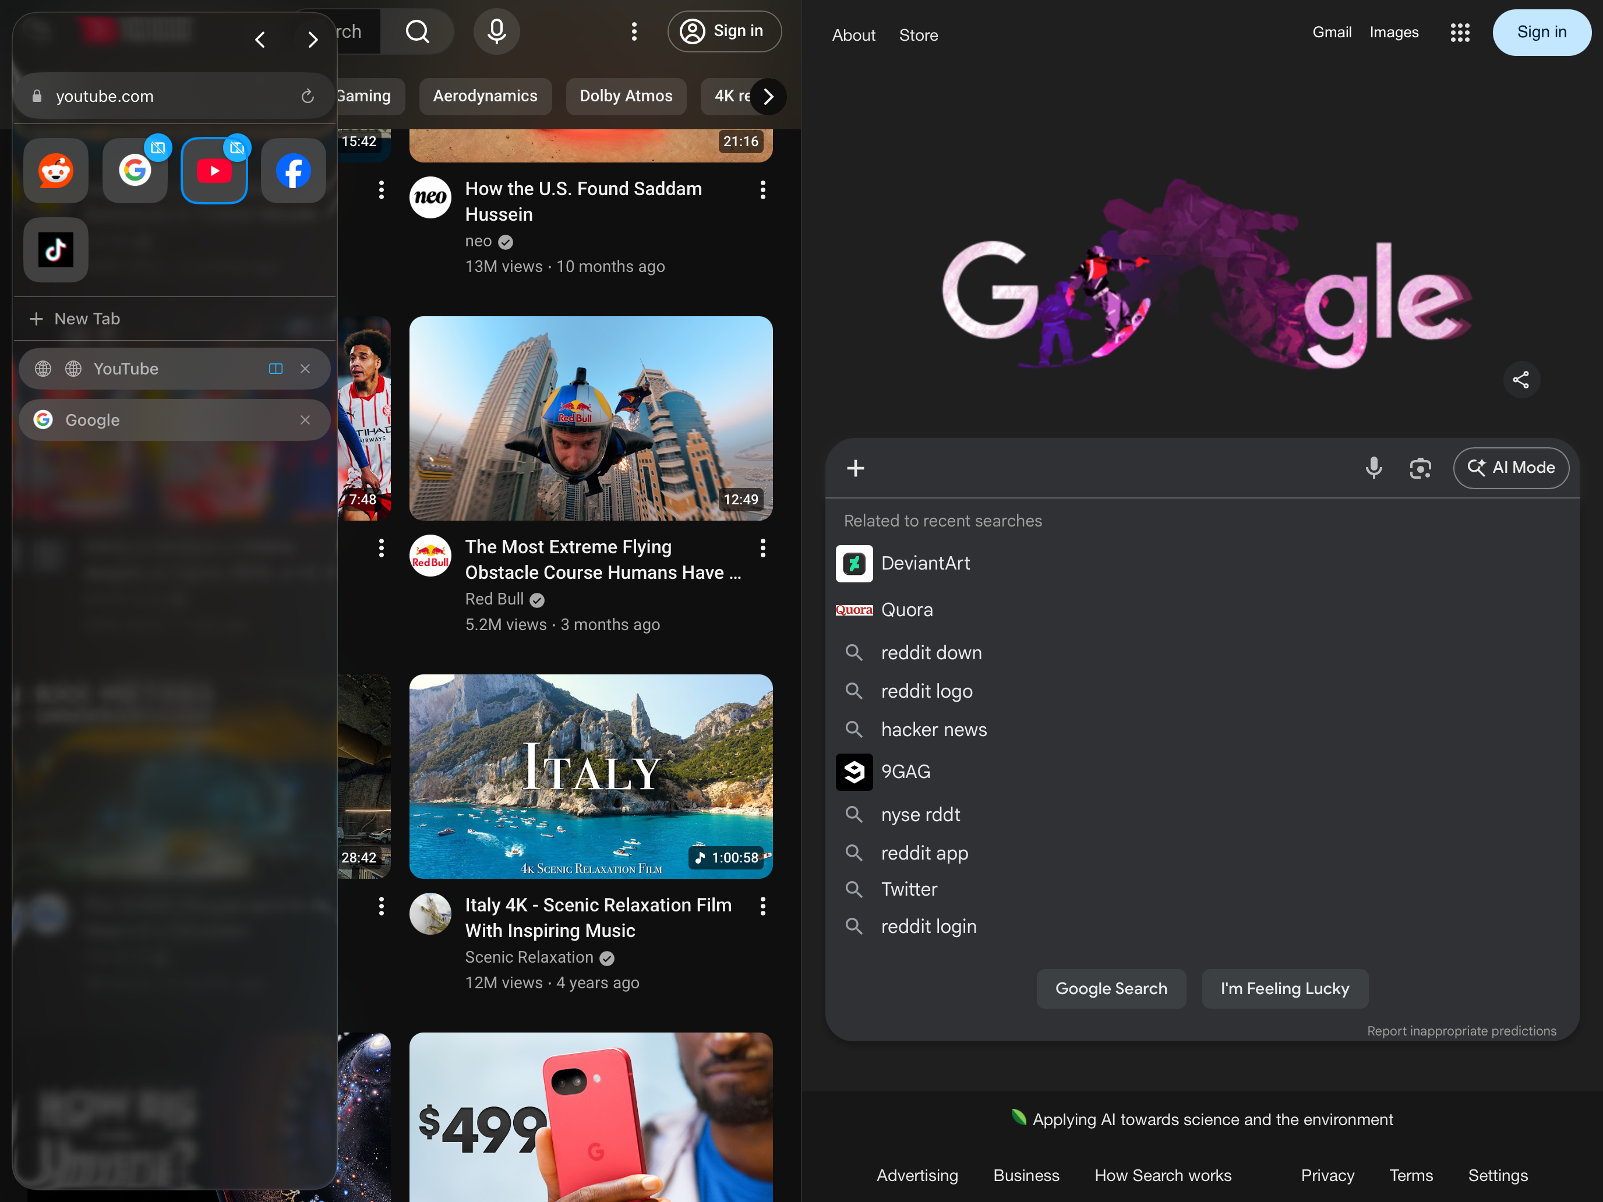Open the Google apps grid launcher

point(1460,33)
